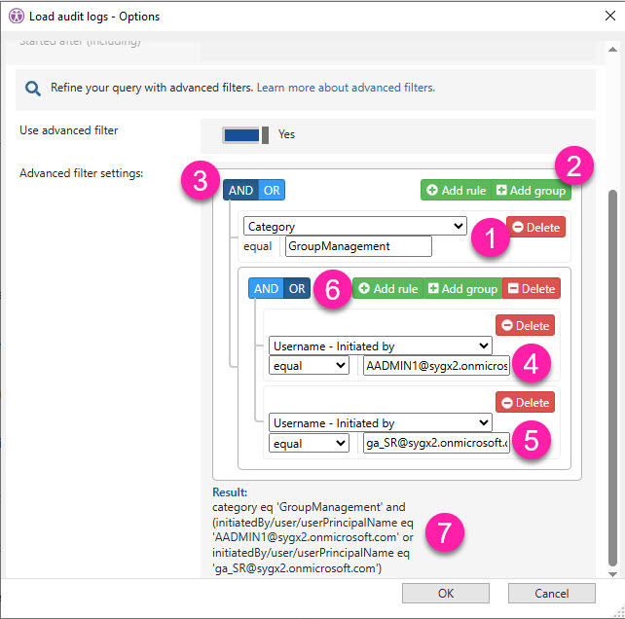625x619 pixels.
Task: Open first Username - Initiated by dropdown
Action: pyautogui.click(x=381, y=346)
